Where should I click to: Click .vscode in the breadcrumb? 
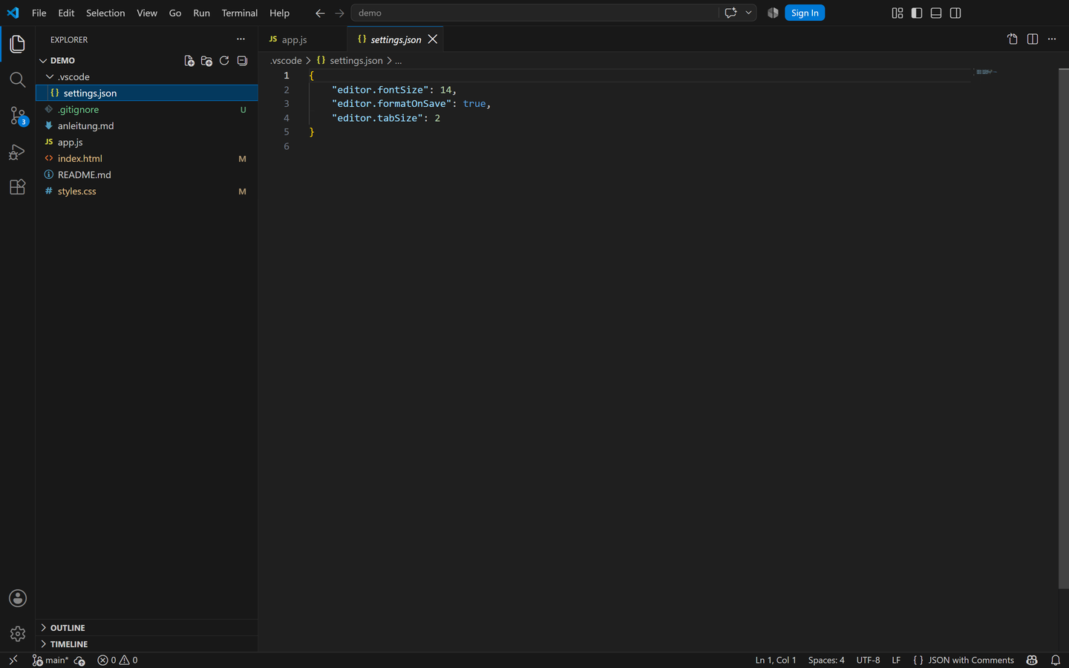click(x=286, y=61)
